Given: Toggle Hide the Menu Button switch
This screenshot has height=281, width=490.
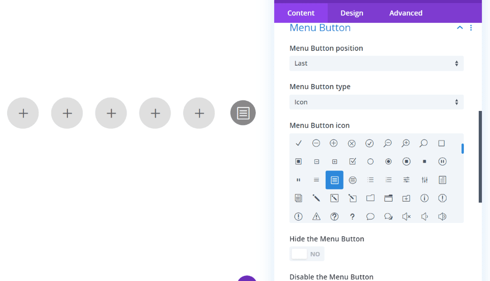Looking at the screenshot, I should tap(307, 254).
